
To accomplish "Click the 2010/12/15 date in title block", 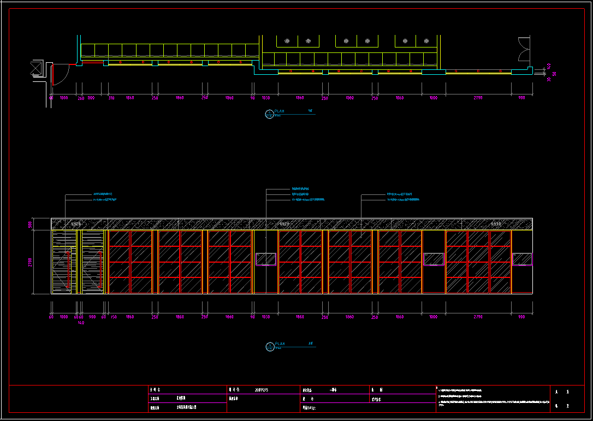I will pyautogui.click(x=262, y=390).
